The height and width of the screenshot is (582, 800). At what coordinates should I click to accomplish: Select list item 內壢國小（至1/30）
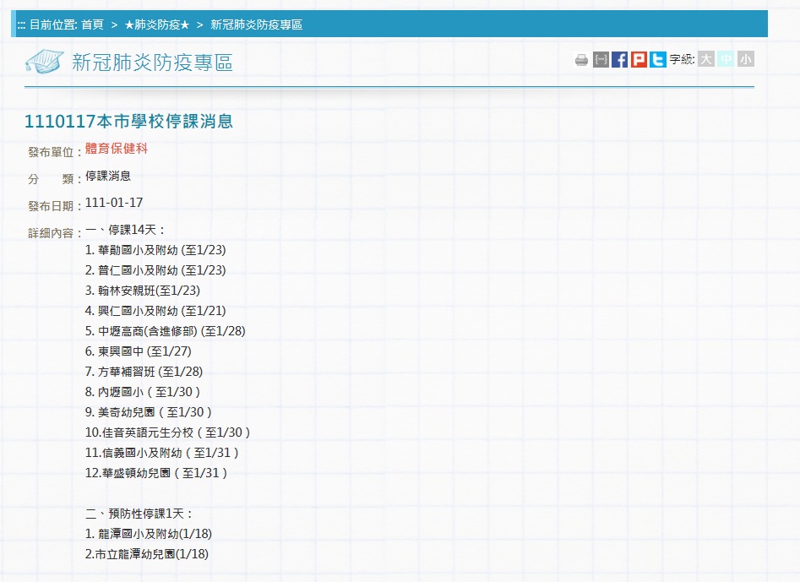[x=143, y=392]
